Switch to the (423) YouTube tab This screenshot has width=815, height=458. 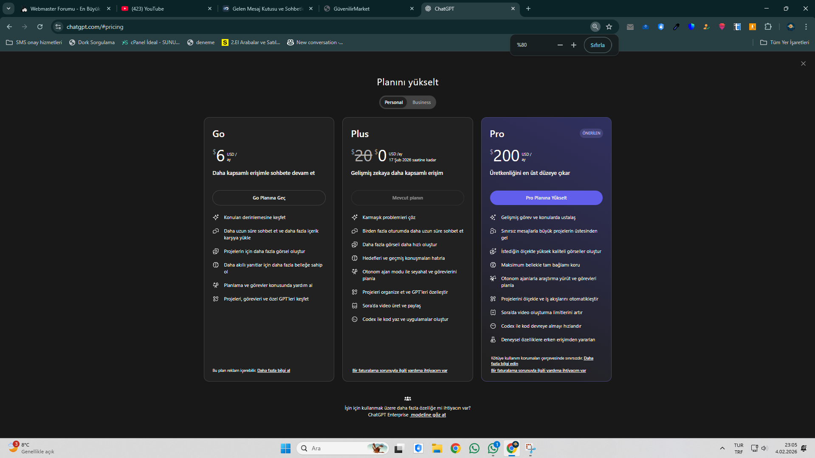(x=166, y=8)
